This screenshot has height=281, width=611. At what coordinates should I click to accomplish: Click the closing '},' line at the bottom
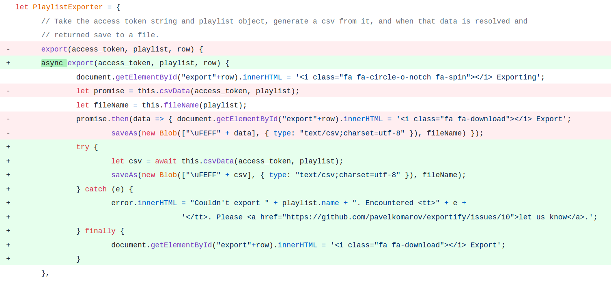point(45,273)
